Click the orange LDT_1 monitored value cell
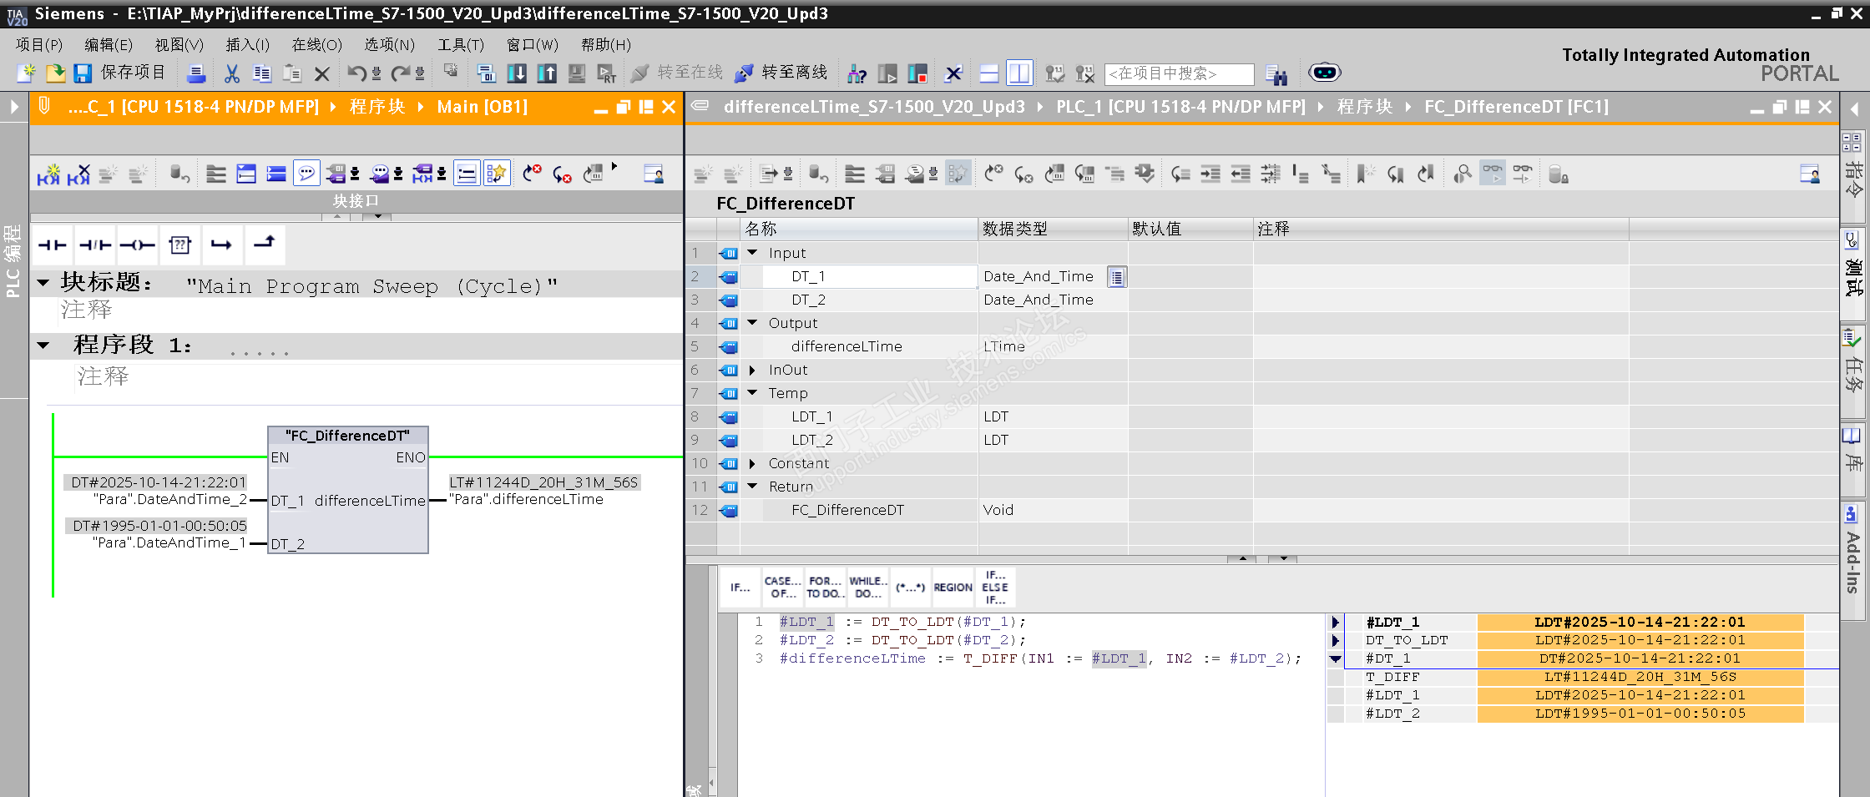Screen dimensions: 1870x797 (1640, 622)
